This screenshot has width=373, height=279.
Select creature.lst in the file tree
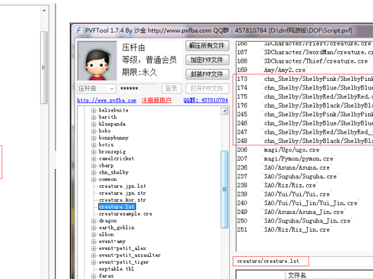pos(116,207)
